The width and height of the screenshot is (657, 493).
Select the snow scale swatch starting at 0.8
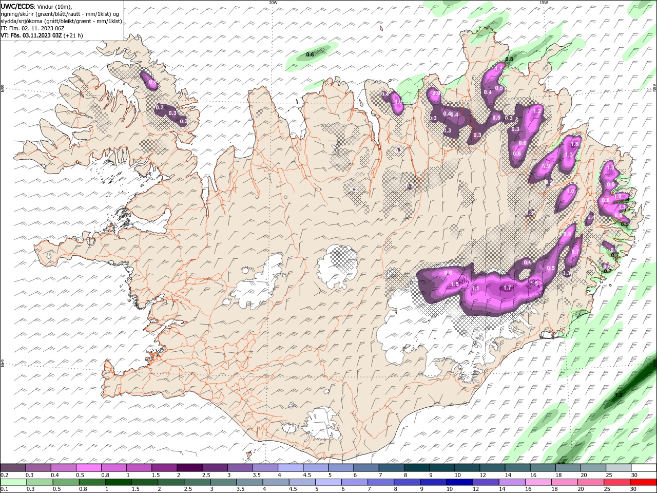(x=113, y=468)
